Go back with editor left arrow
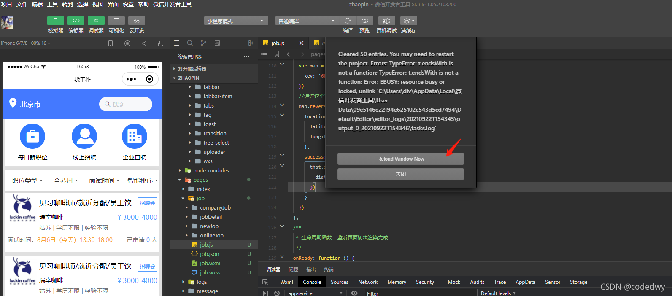 [x=289, y=54]
